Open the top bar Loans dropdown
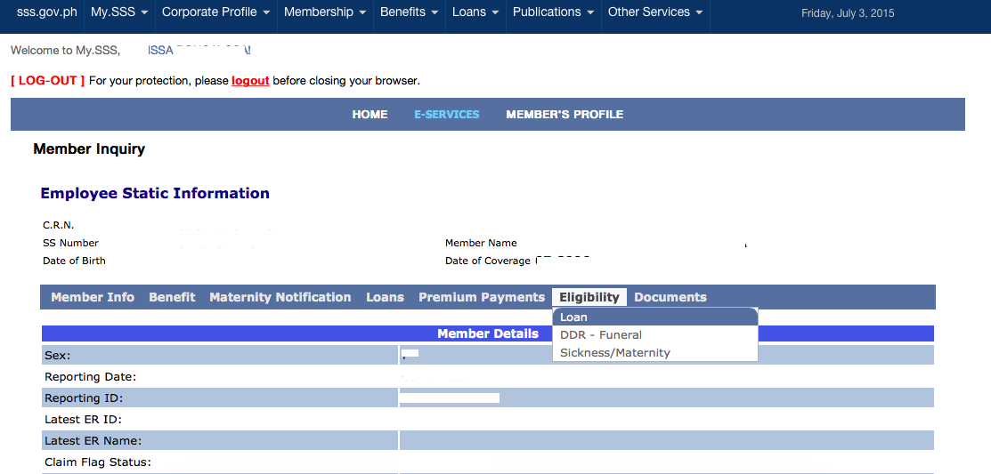This screenshot has width=991, height=474. tap(475, 12)
